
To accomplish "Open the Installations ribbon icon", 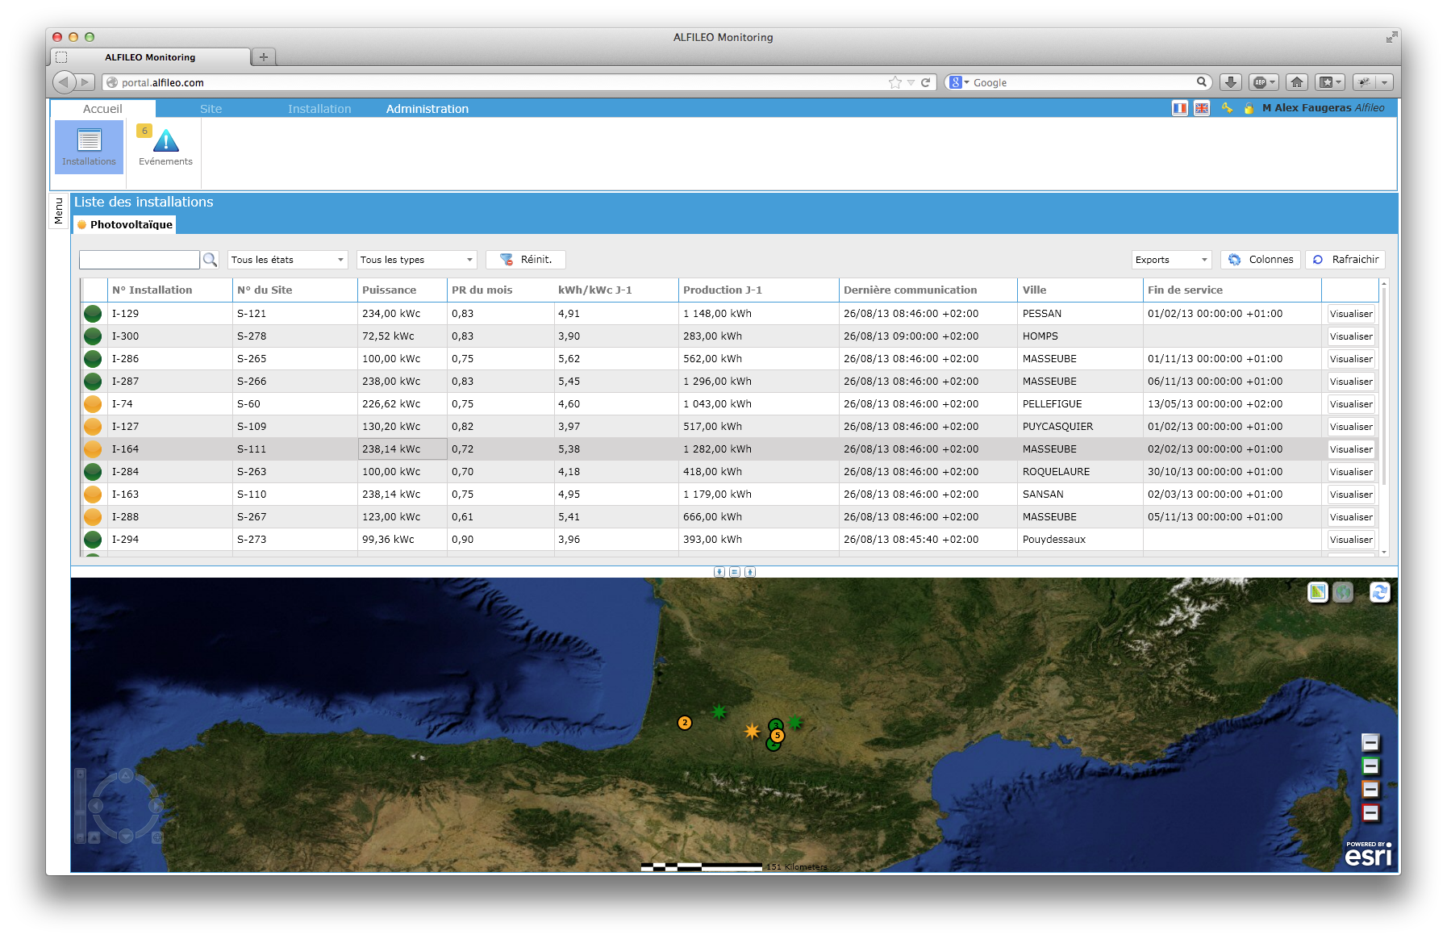I will coord(89,146).
